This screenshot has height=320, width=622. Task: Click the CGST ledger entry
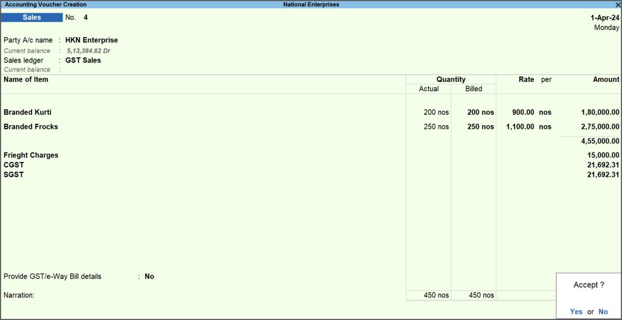tap(13, 165)
